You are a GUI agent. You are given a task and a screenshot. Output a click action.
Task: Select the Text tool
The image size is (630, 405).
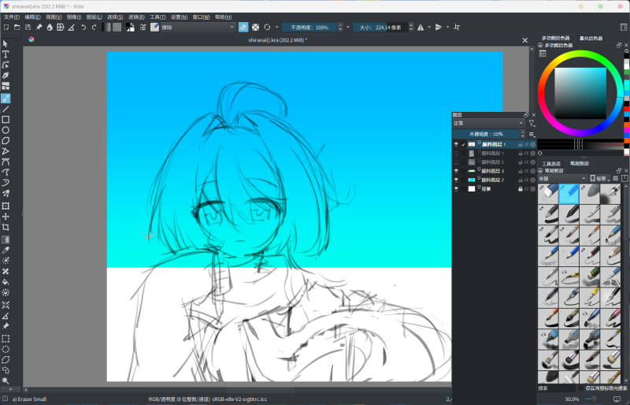point(6,54)
